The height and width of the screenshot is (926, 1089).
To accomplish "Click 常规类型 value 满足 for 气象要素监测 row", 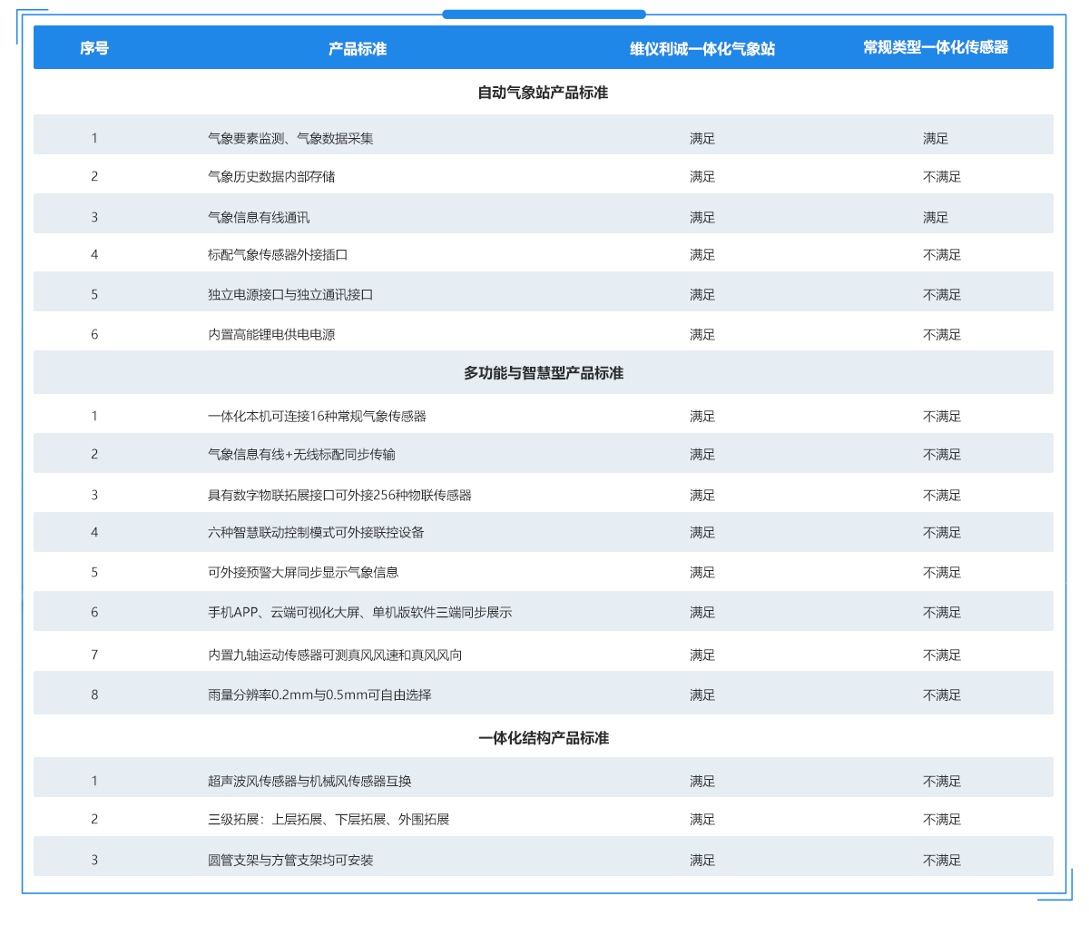I will point(936,138).
